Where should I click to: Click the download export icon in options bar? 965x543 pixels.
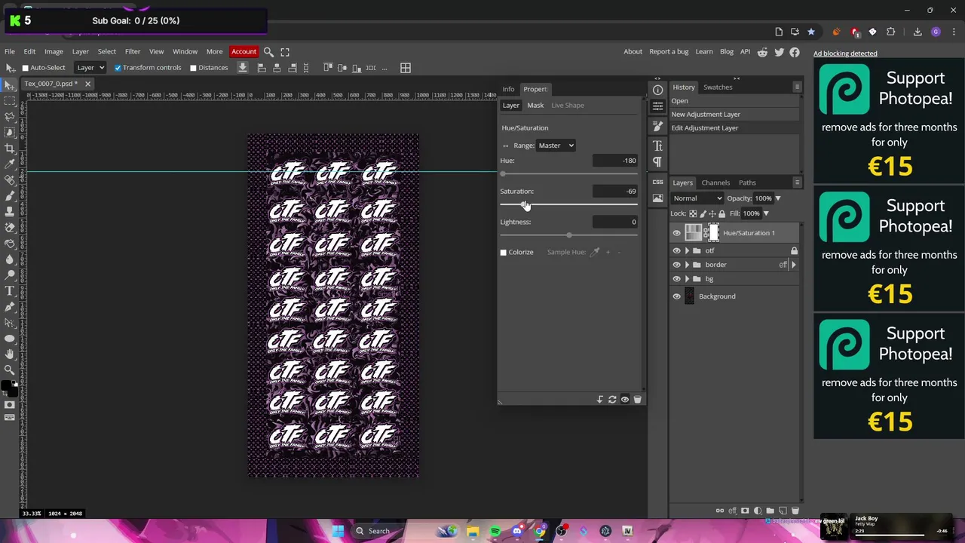click(243, 68)
